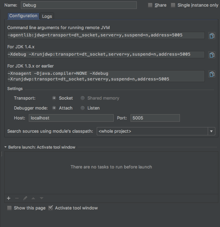This screenshot has width=220, height=227.
Task: Collapse the Before launch section
Action: point(6,147)
